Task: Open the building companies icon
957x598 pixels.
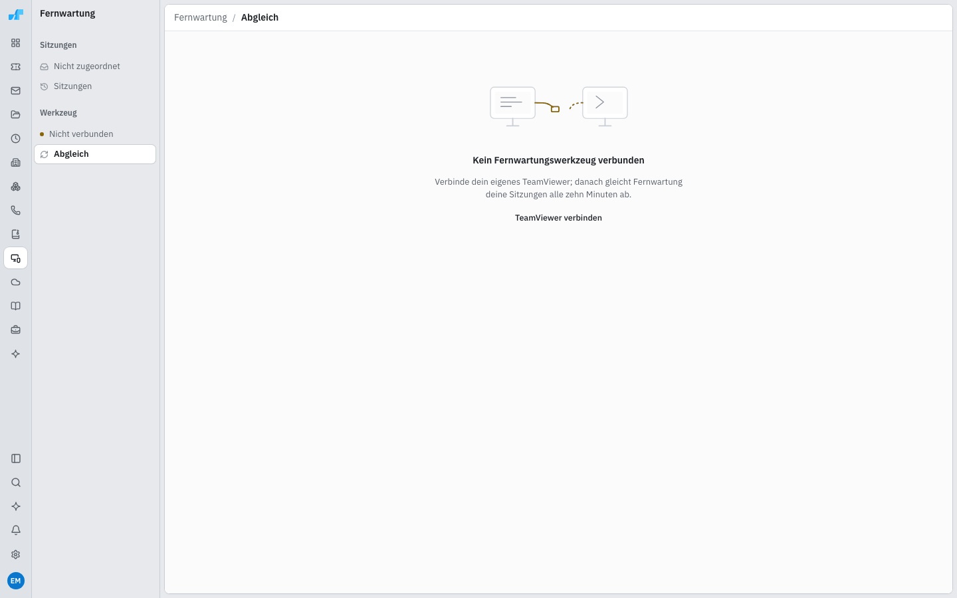Action: pyautogui.click(x=15, y=163)
